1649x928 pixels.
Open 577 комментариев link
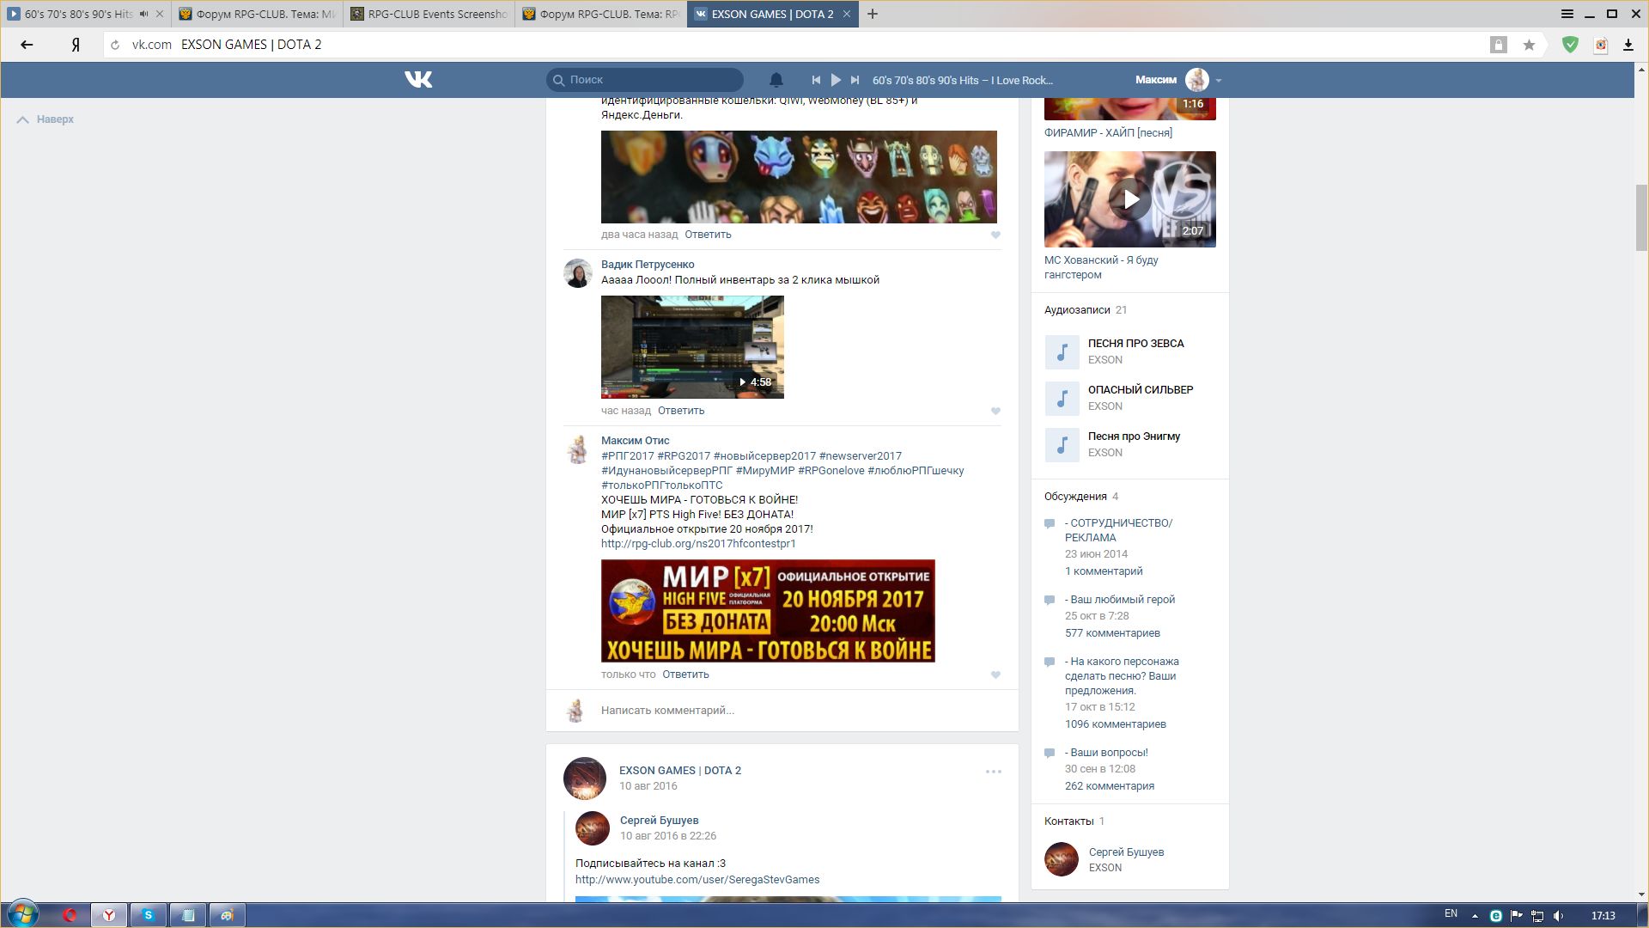click(x=1112, y=633)
